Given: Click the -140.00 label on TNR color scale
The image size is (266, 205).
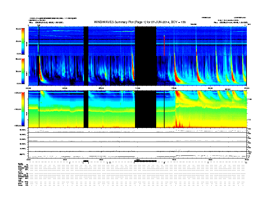Looking at the screenshot, I should 18,109.
